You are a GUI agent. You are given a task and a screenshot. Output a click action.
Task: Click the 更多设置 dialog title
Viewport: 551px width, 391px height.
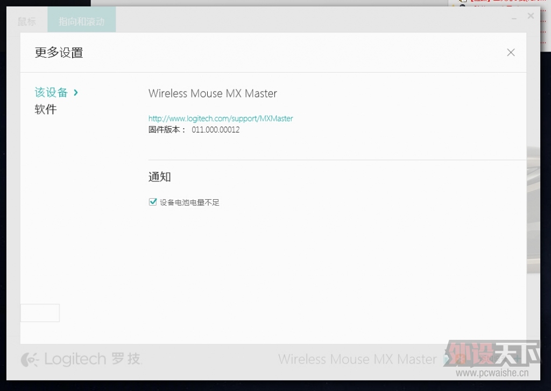click(59, 53)
